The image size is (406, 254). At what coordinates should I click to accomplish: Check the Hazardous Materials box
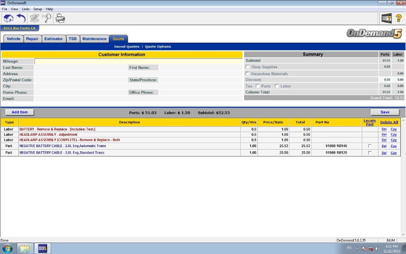click(x=248, y=74)
